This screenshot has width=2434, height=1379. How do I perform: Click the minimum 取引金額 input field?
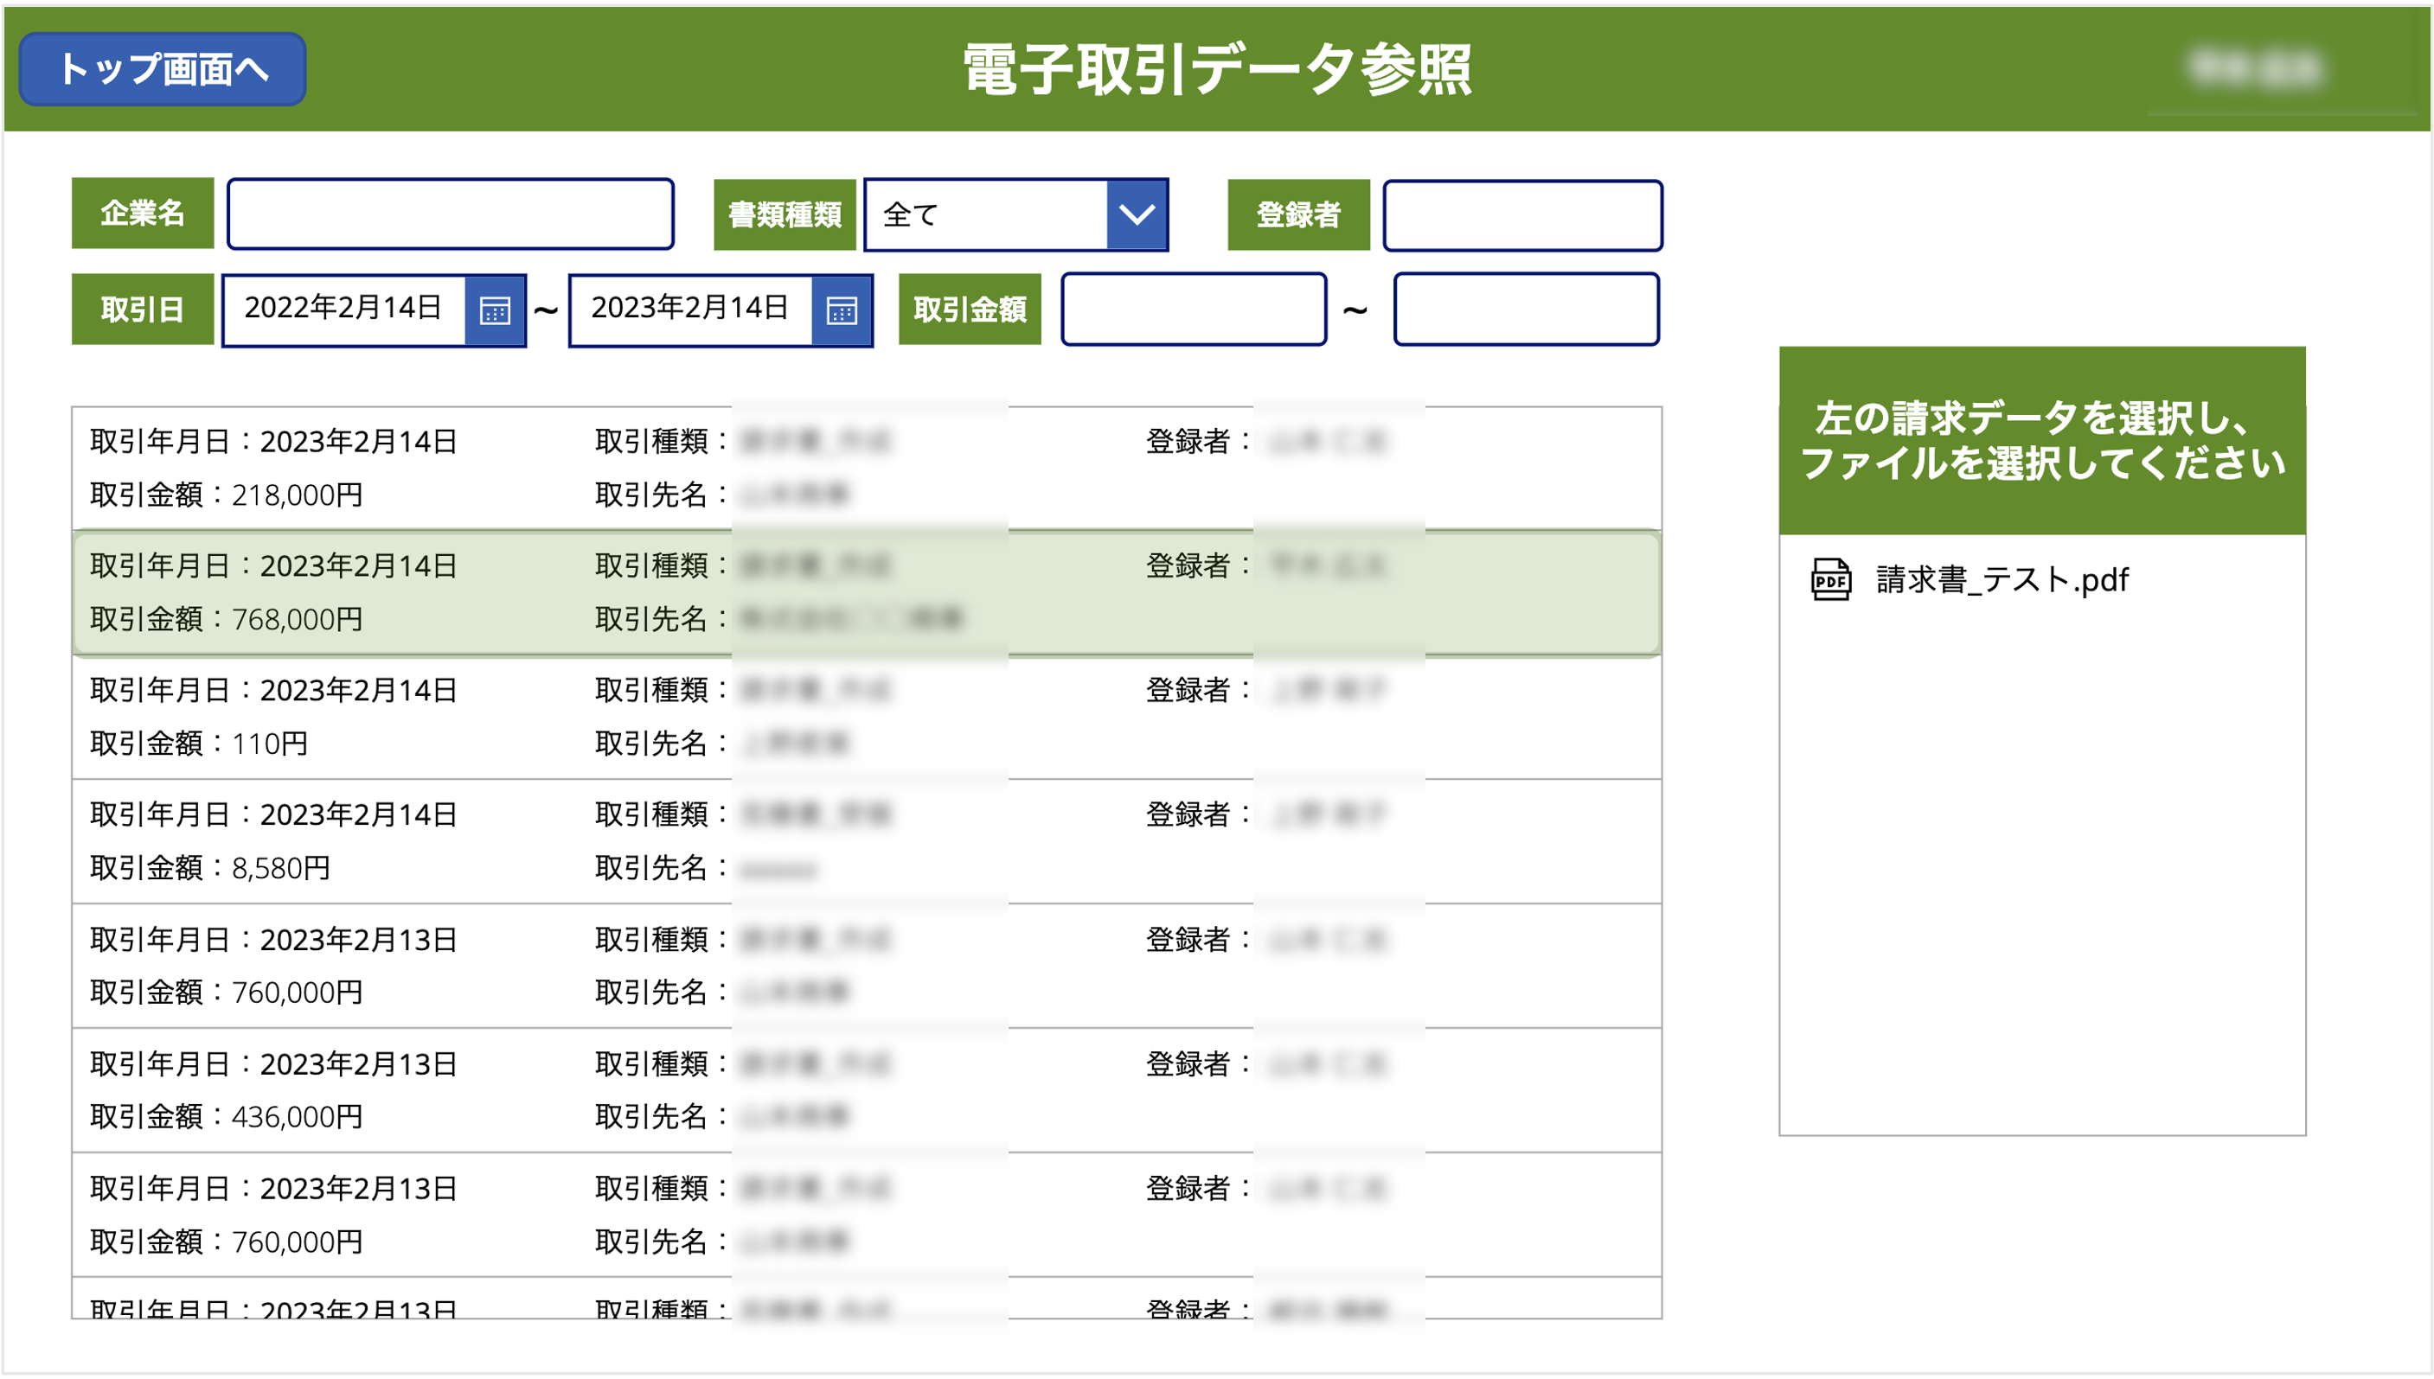pyautogui.click(x=1193, y=309)
